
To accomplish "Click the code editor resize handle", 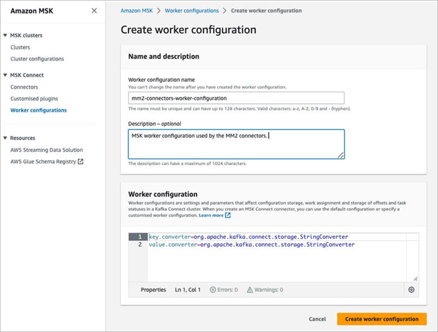I will point(415,279).
